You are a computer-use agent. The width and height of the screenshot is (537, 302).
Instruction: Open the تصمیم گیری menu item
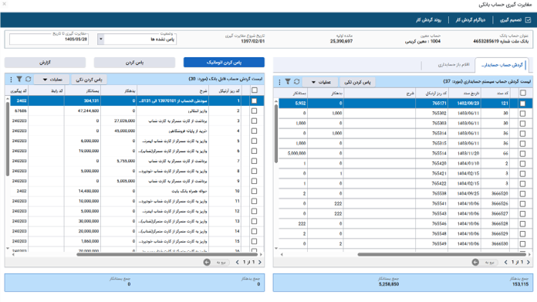[511, 20]
